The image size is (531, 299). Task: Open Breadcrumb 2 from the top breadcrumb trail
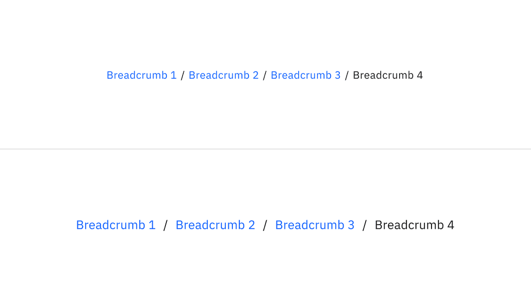pyautogui.click(x=224, y=75)
